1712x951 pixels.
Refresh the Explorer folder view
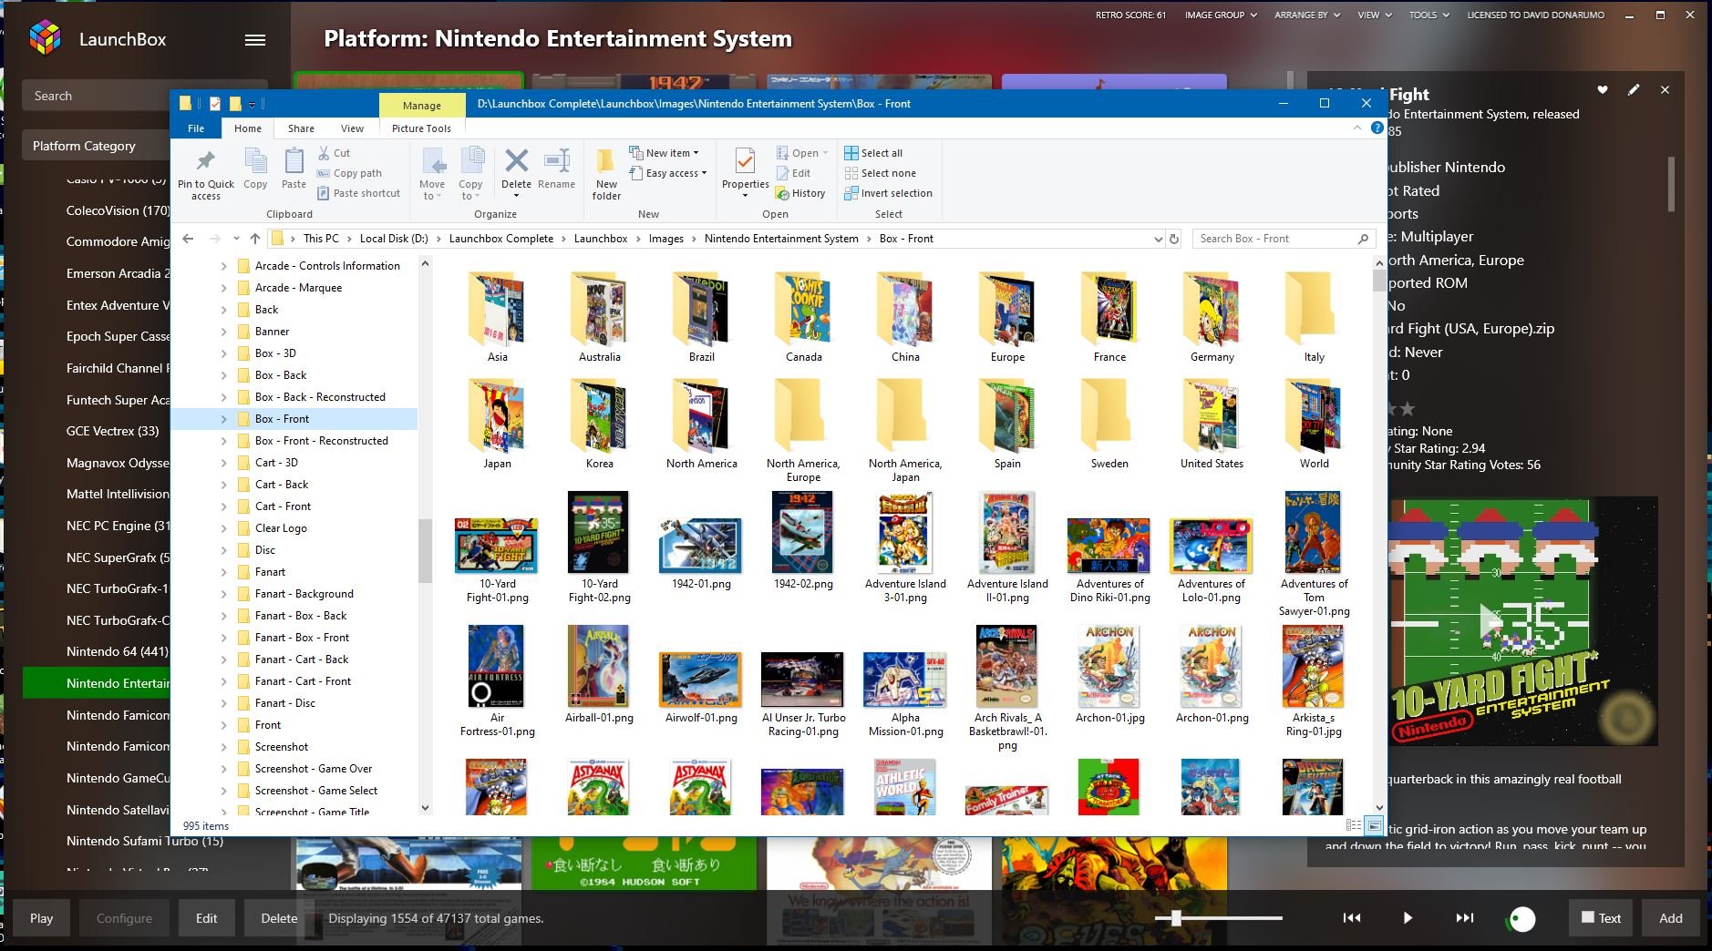pos(1174,239)
